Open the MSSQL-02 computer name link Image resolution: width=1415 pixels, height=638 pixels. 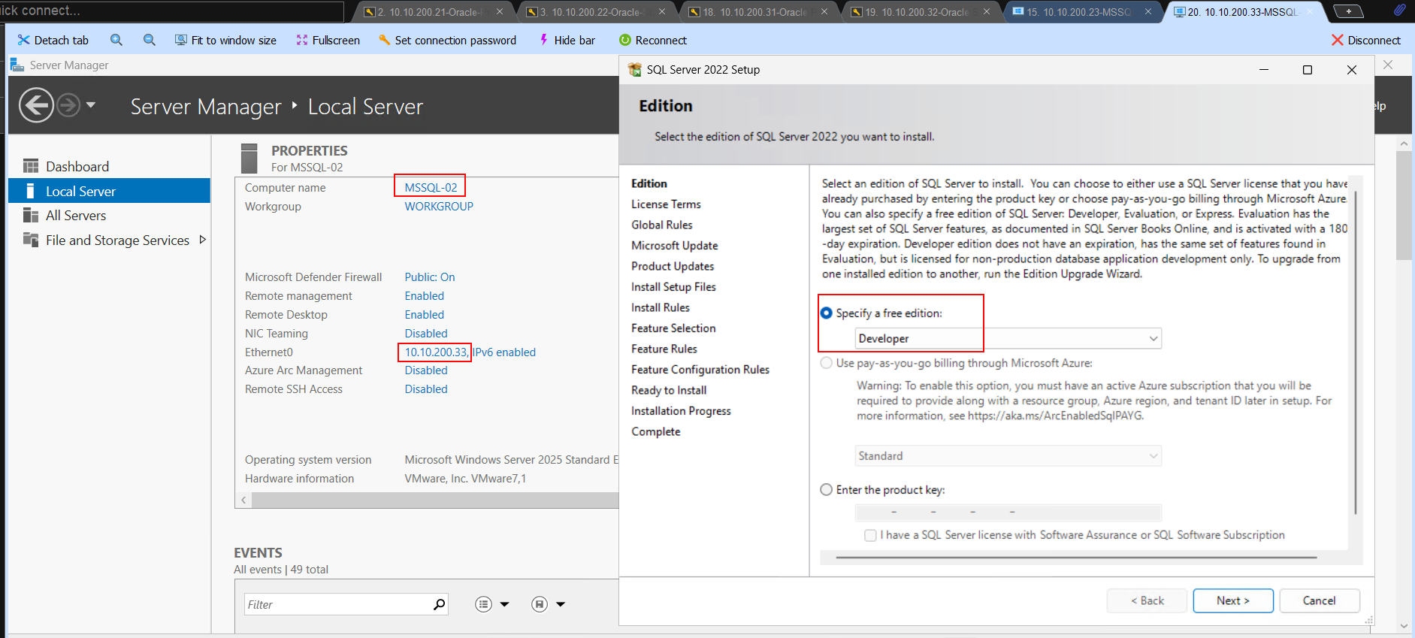coord(431,188)
